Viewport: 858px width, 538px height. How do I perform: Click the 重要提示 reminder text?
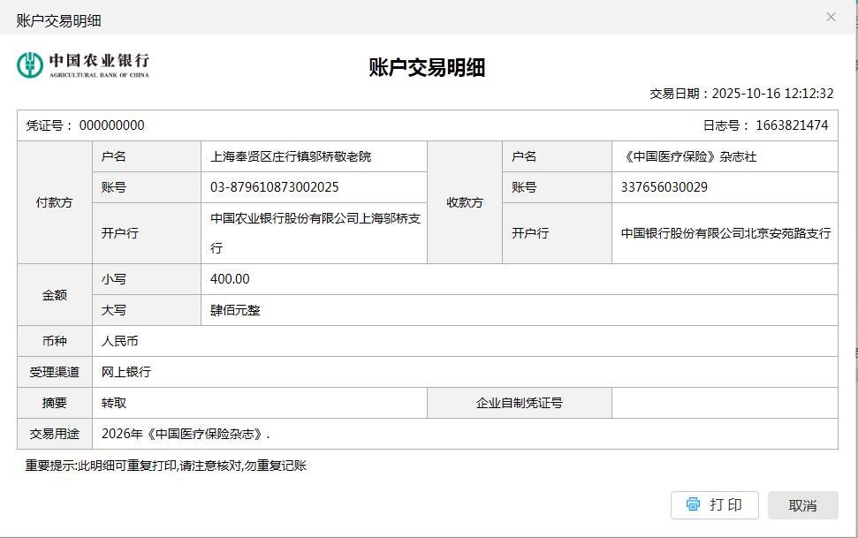(x=165, y=466)
